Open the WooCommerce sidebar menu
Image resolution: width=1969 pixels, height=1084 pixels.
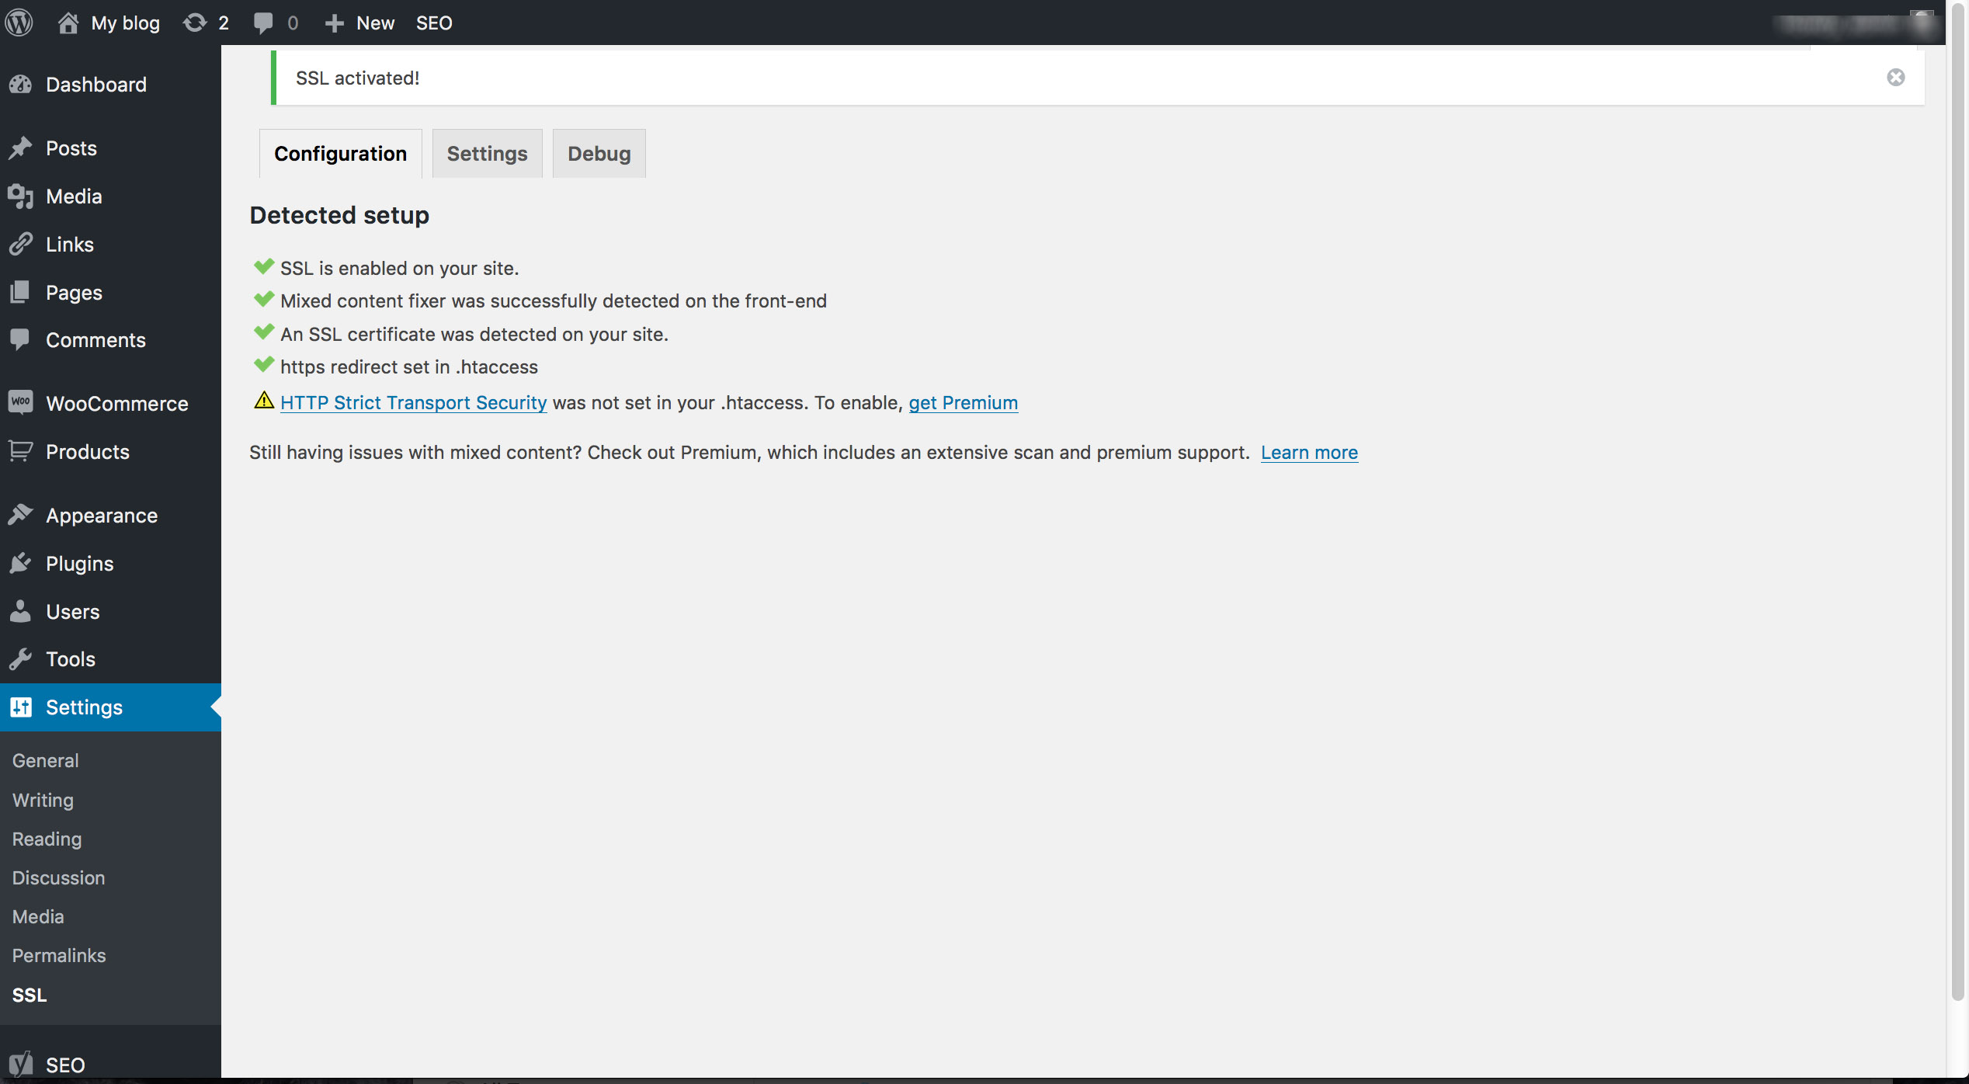pyautogui.click(x=116, y=404)
